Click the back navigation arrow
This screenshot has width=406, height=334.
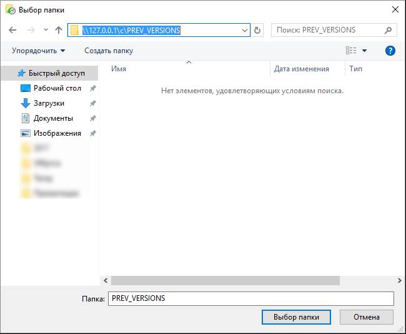(14, 30)
